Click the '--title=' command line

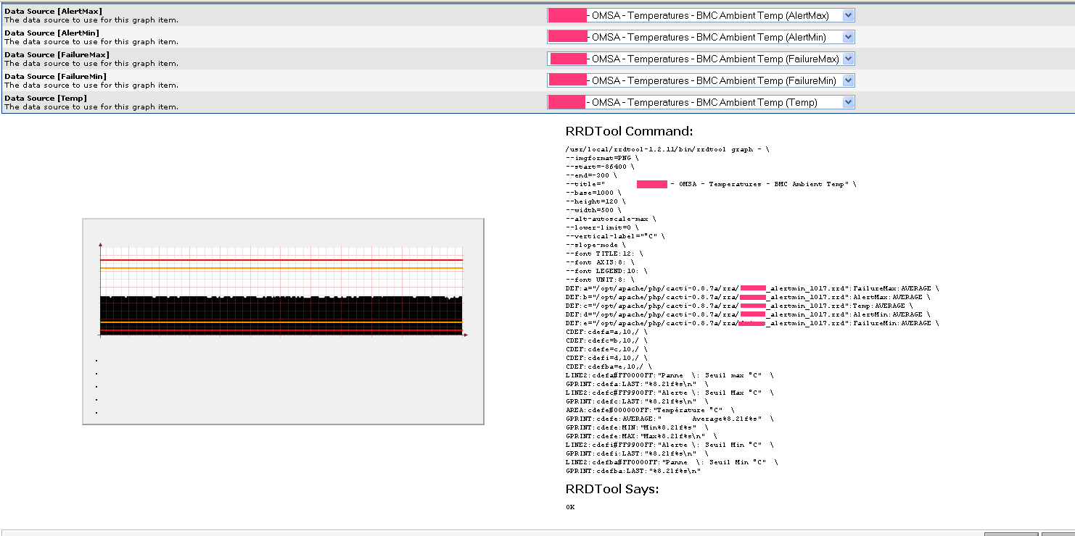coord(711,184)
